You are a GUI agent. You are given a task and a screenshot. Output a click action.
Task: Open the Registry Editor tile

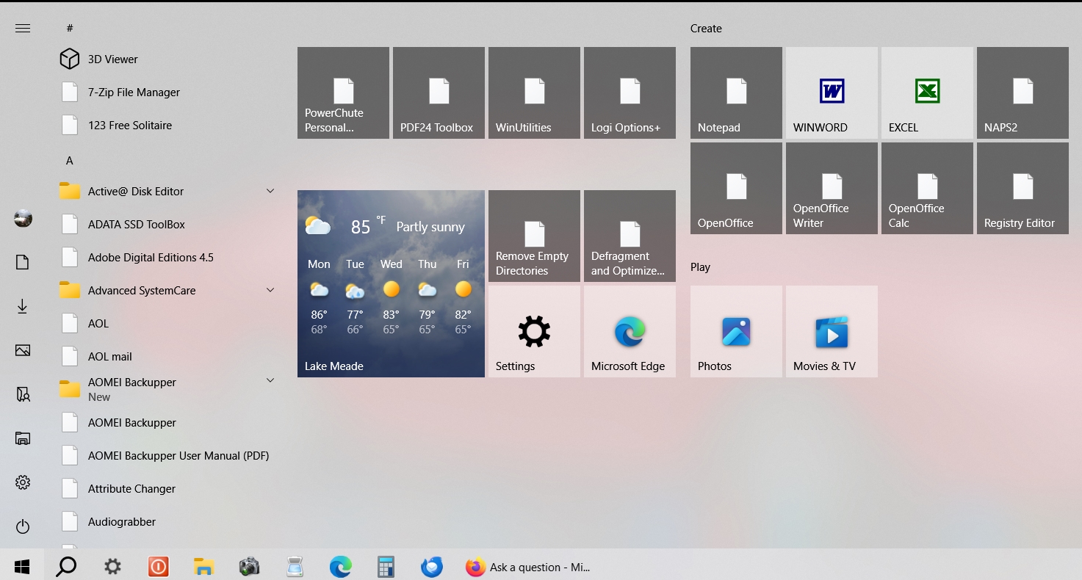pyautogui.click(x=1023, y=188)
